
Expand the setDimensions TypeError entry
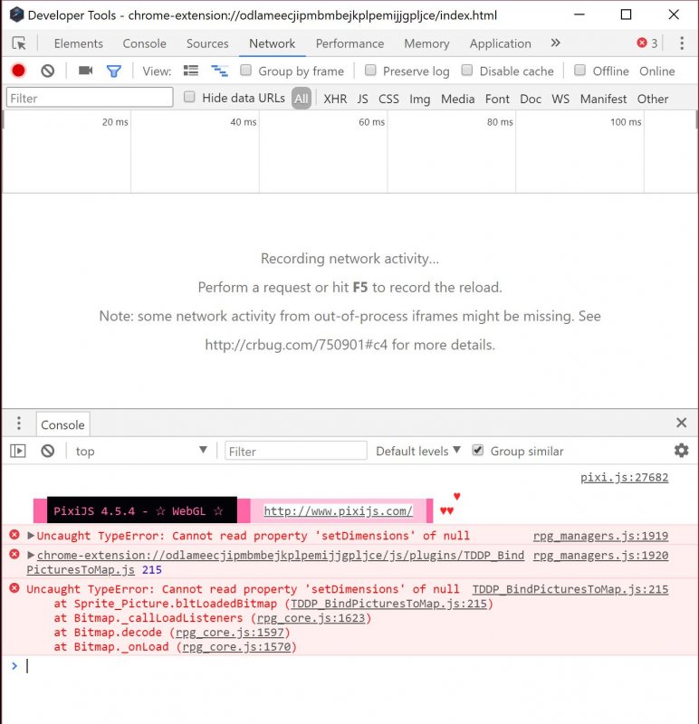coord(31,536)
